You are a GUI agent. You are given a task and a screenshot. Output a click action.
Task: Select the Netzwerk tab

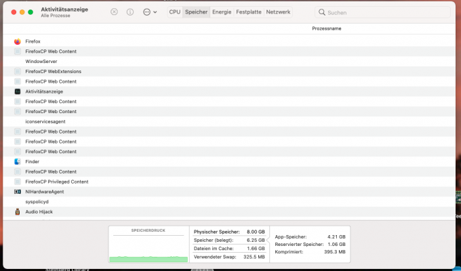tap(278, 12)
